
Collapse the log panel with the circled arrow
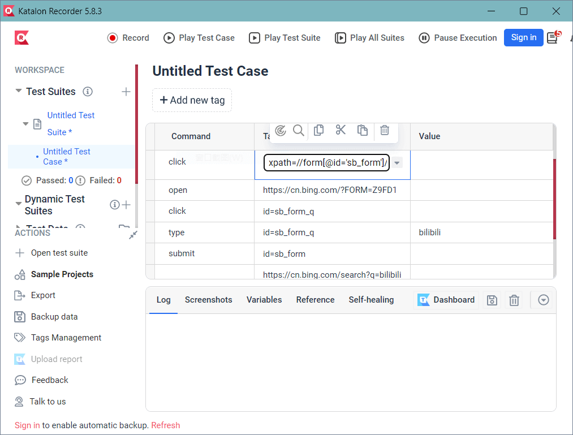[x=544, y=300]
